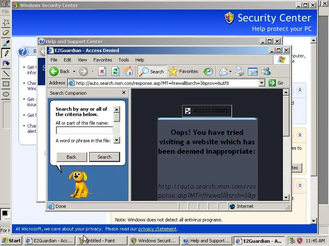
Task: Open the Forward button history dropdown arrow
Action: 93,71
